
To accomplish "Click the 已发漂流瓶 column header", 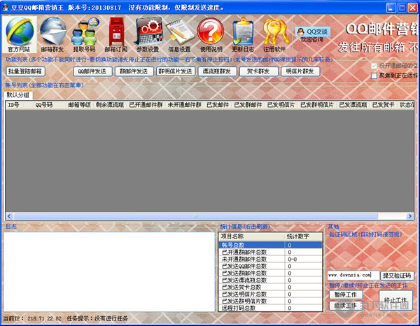I will pos(353,105).
